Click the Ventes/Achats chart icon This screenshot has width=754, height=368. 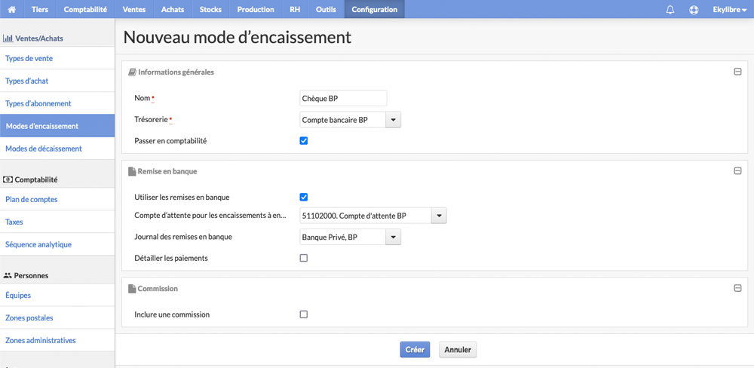tap(8, 38)
